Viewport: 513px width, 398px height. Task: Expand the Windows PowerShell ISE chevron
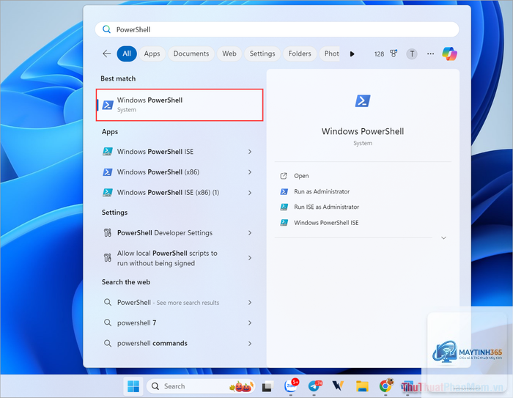(x=250, y=152)
